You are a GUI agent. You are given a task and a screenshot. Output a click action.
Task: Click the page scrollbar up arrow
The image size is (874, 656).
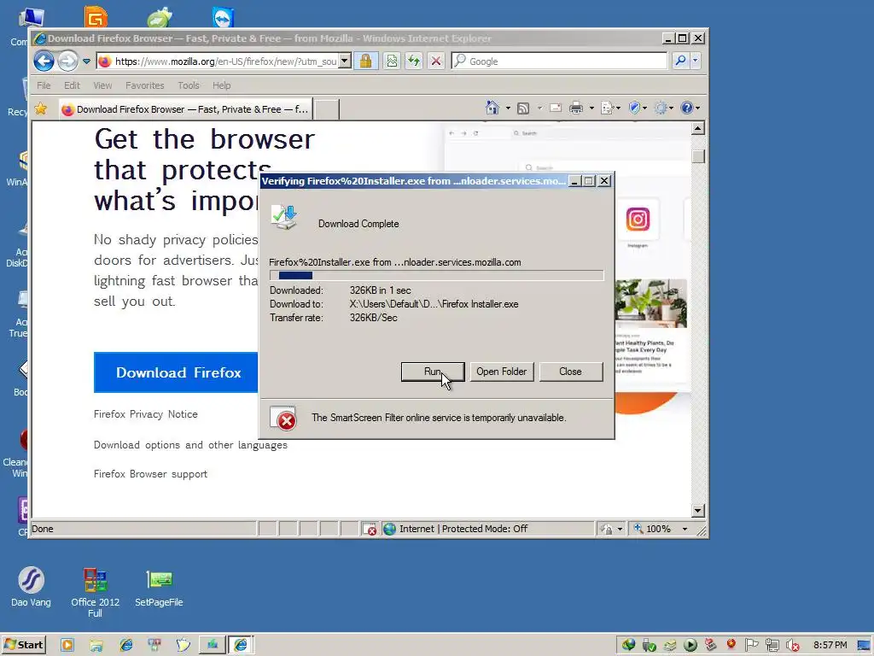[698, 129]
